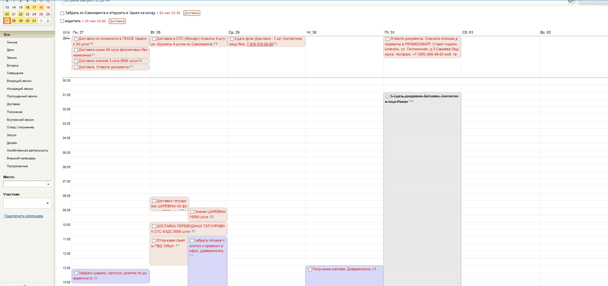Click 'Доставка' tag next to водитель task
The image size is (608, 286).
point(117,21)
